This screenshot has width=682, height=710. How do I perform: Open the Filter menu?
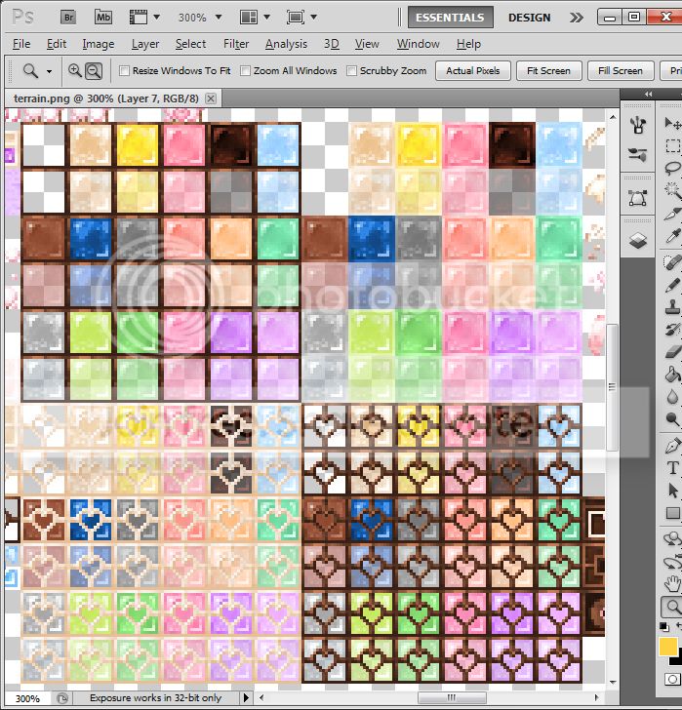click(236, 44)
